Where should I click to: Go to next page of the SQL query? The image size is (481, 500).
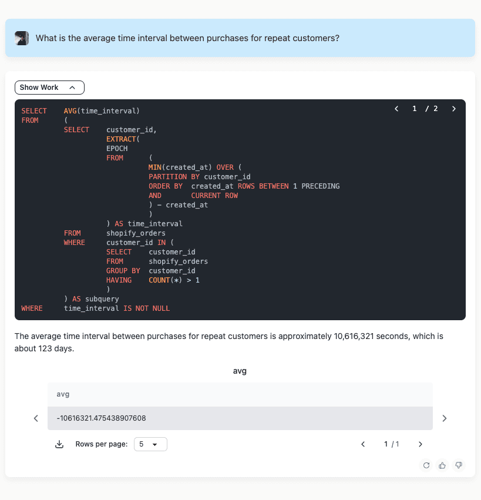tap(453, 109)
